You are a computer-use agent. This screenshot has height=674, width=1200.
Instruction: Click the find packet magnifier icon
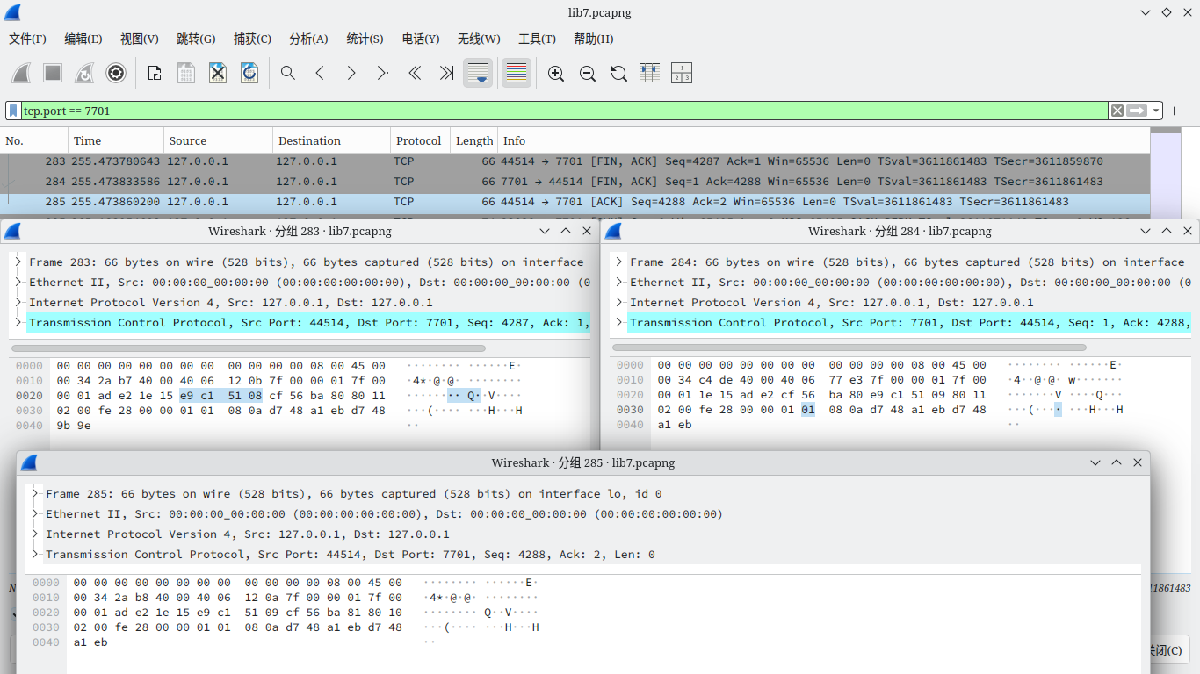tap(288, 74)
